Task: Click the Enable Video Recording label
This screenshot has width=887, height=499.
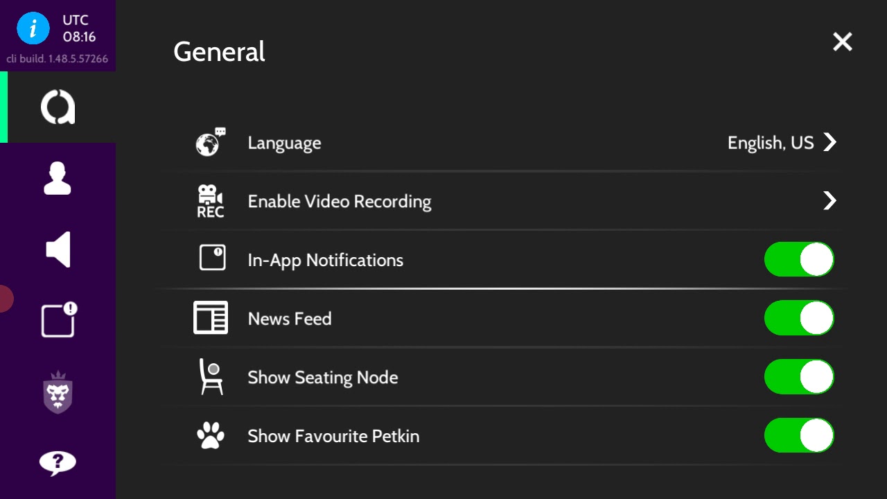Action: (x=340, y=202)
